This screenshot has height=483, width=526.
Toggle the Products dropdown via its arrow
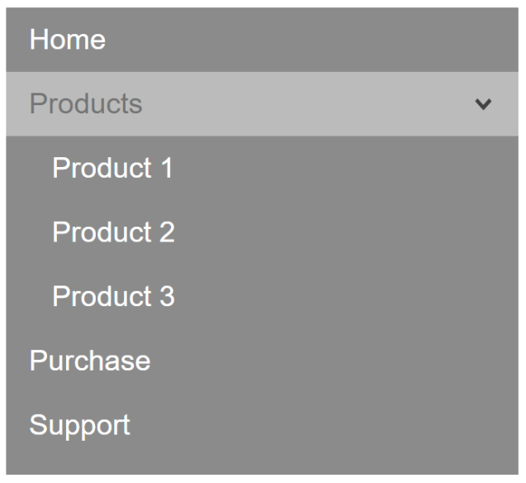483,104
